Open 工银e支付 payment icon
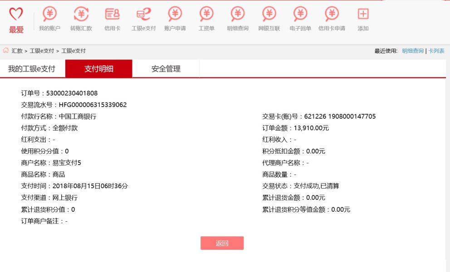 coord(143,15)
